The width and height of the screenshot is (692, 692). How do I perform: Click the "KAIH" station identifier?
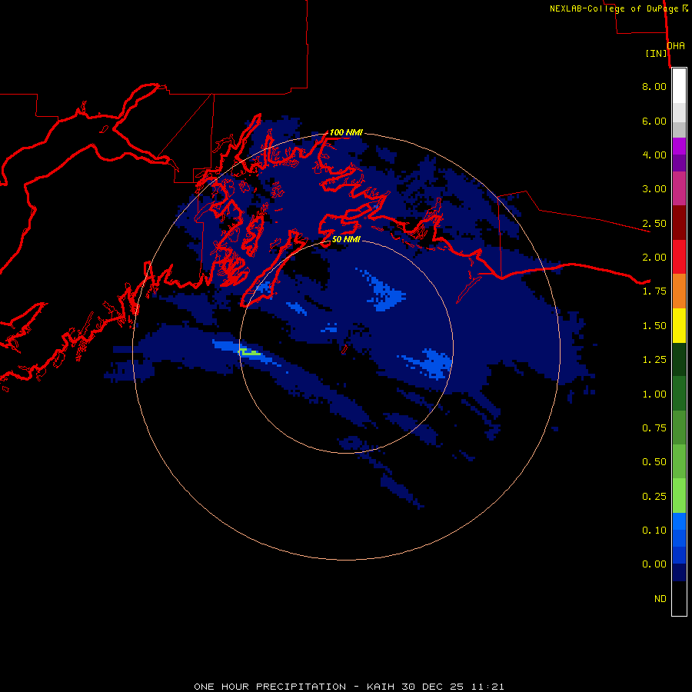(381, 687)
